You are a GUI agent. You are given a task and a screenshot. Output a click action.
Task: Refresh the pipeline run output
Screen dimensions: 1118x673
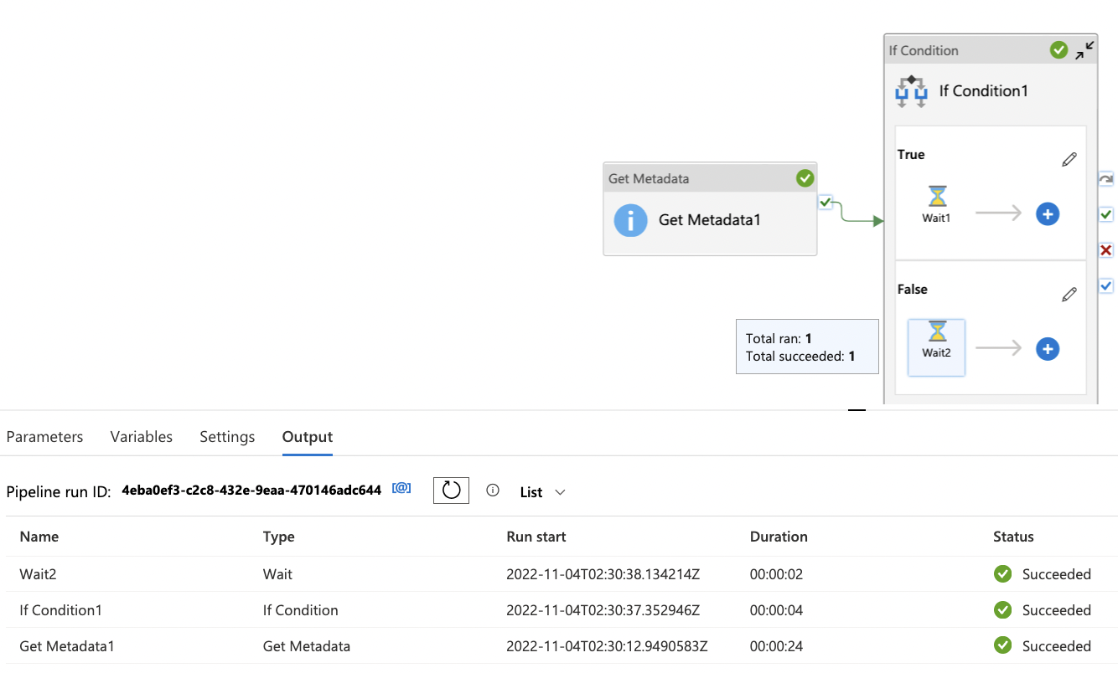[451, 490]
